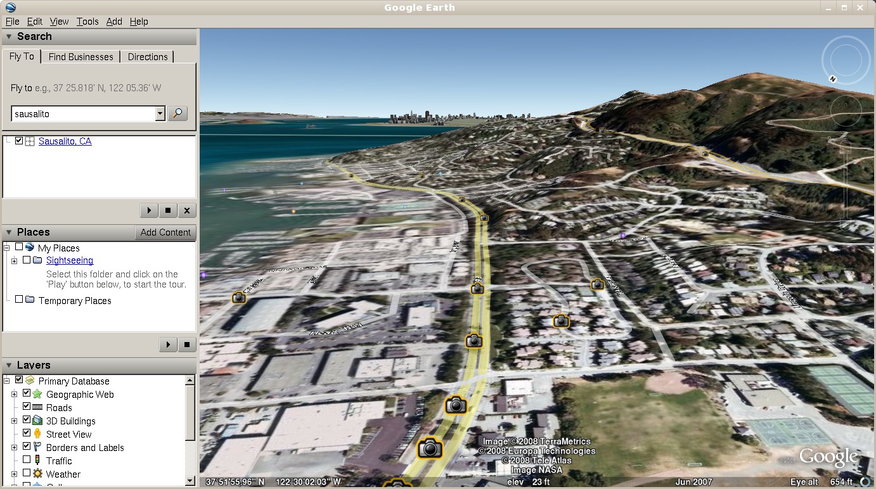Expand the 3D Buildings node

click(x=15, y=421)
